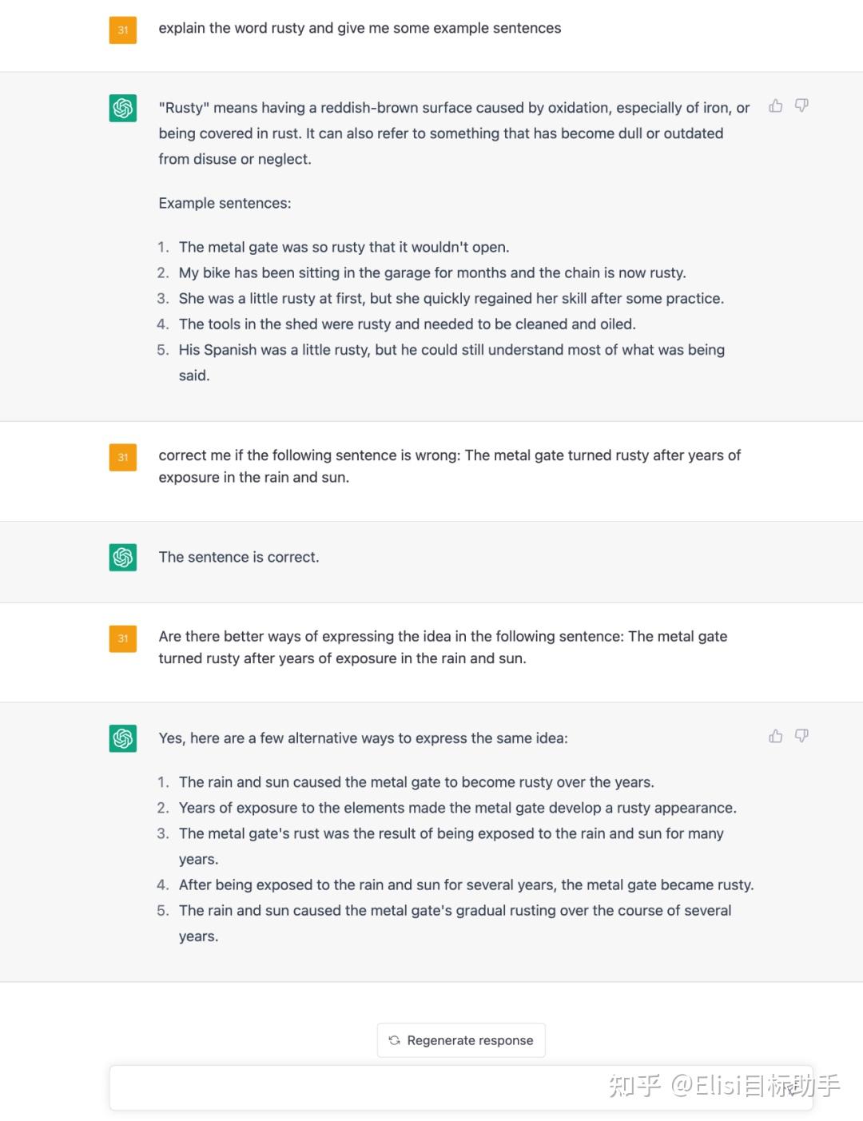The height and width of the screenshot is (1121, 863).
Task: Click the ChatGPT logo beside the rusty definition
Action: [x=123, y=108]
